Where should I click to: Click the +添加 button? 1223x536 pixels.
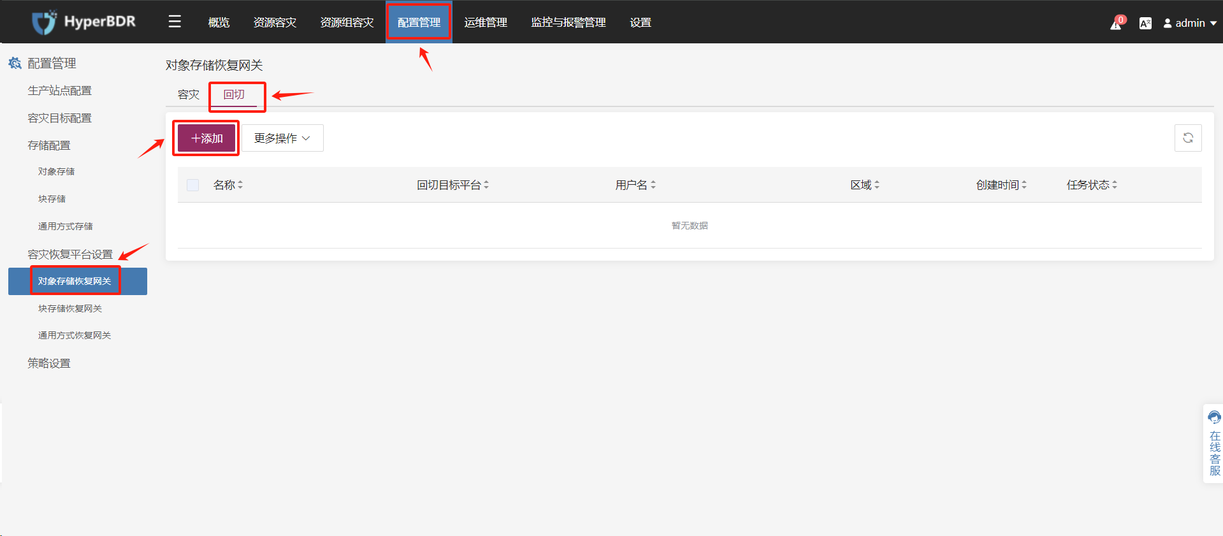(206, 138)
